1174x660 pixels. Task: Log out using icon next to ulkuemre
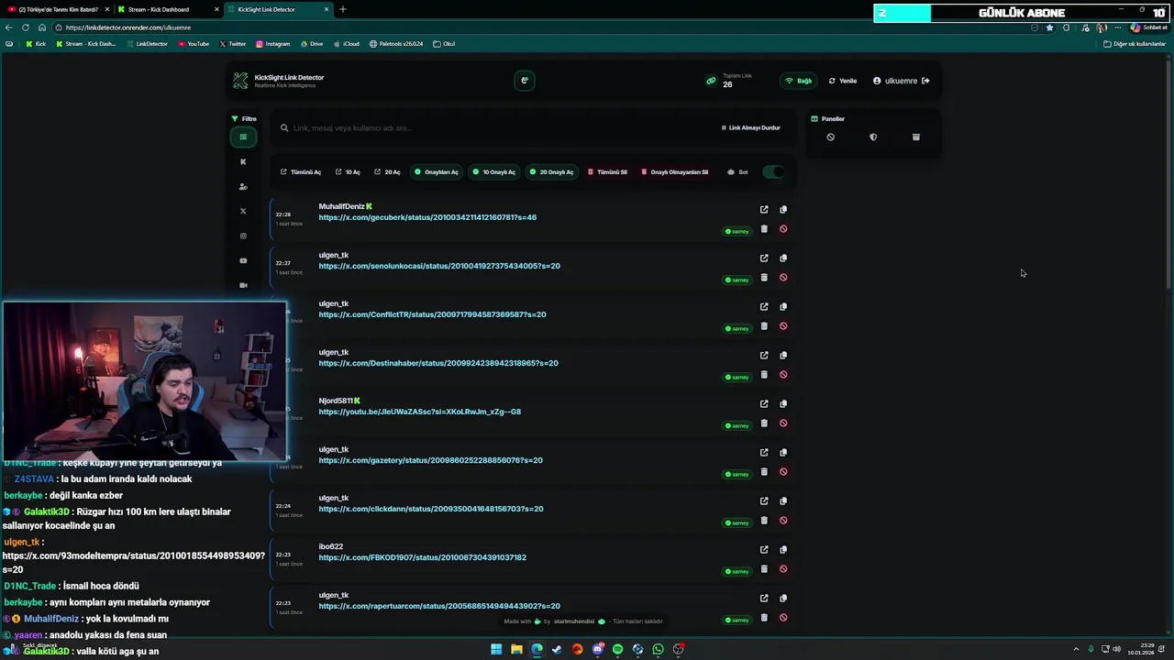pos(925,81)
